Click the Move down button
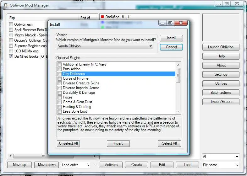The height and width of the screenshot is (176, 247). (x=47, y=165)
